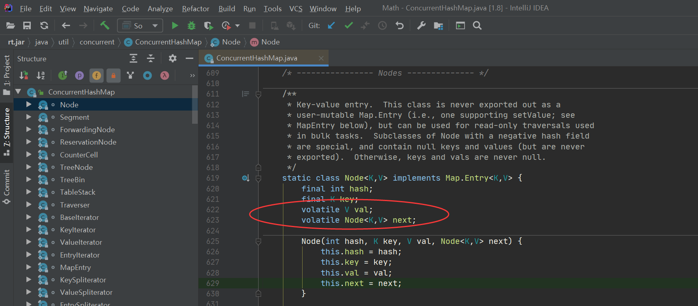
Task: Run with Coverage shield icon
Action: tap(208, 26)
